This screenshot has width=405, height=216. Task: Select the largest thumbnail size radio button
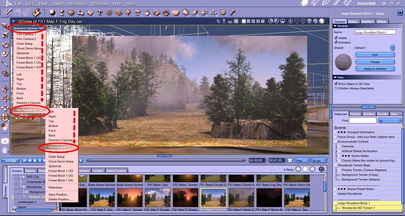[312, 169]
